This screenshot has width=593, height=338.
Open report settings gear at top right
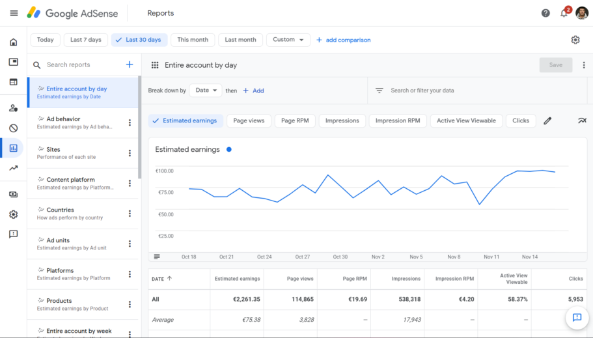pyautogui.click(x=575, y=40)
